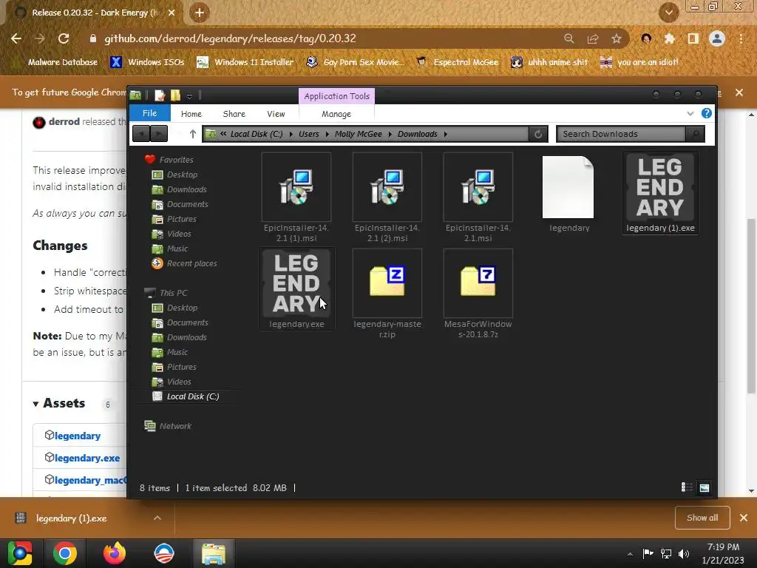Image resolution: width=757 pixels, height=568 pixels.
Task: Click Chrome address bar URL
Action: [230, 38]
